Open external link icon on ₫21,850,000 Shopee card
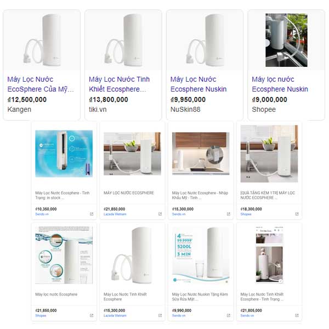 click(92, 315)
